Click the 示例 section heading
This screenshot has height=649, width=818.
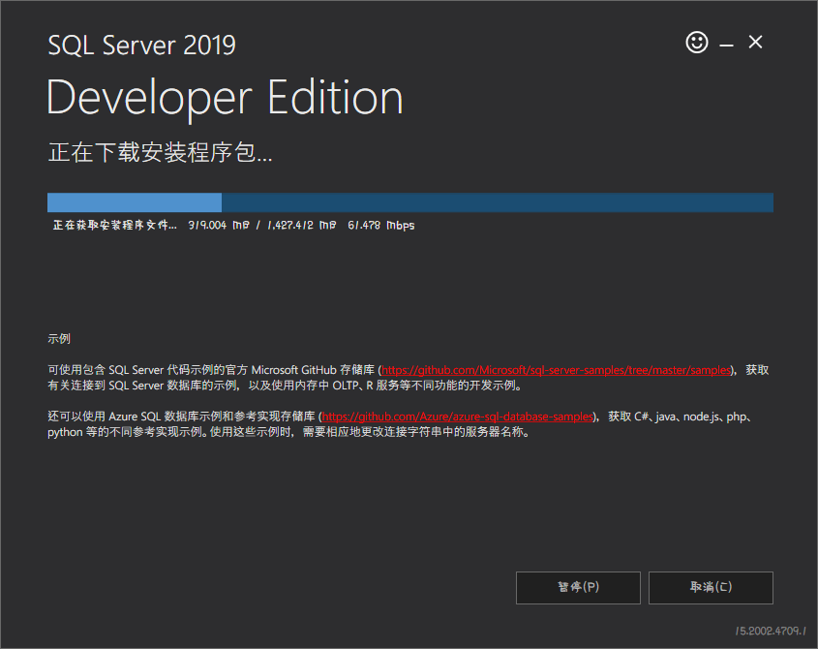[x=59, y=339]
